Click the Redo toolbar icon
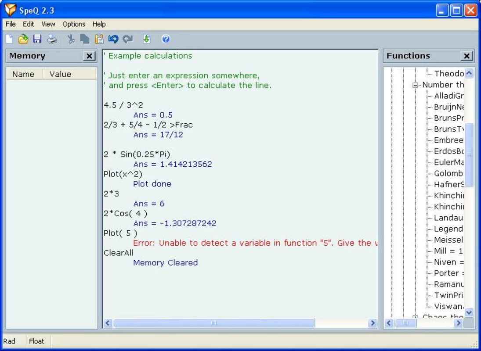This screenshot has width=481, height=351. point(128,39)
